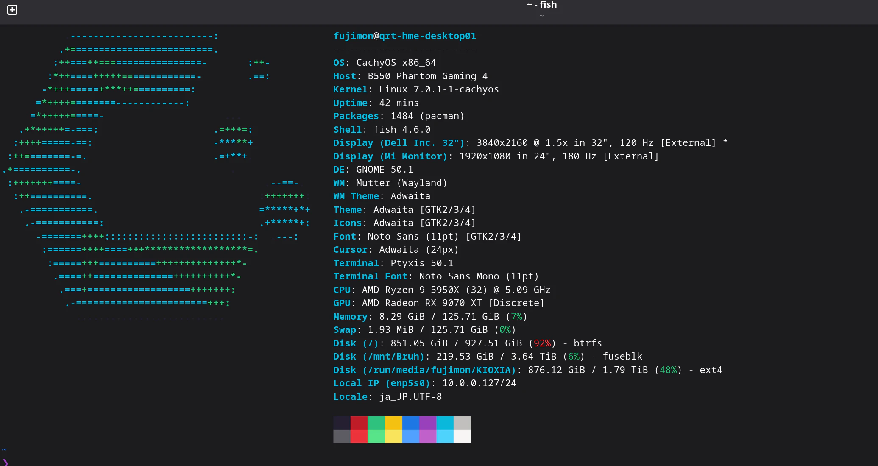The width and height of the screenshot is (878, 466).
Task: Click the 'Shell: fish 4.6.0' line
Action: [382, 130]
